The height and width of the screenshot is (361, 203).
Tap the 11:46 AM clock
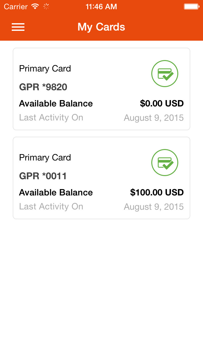[101, 6]
